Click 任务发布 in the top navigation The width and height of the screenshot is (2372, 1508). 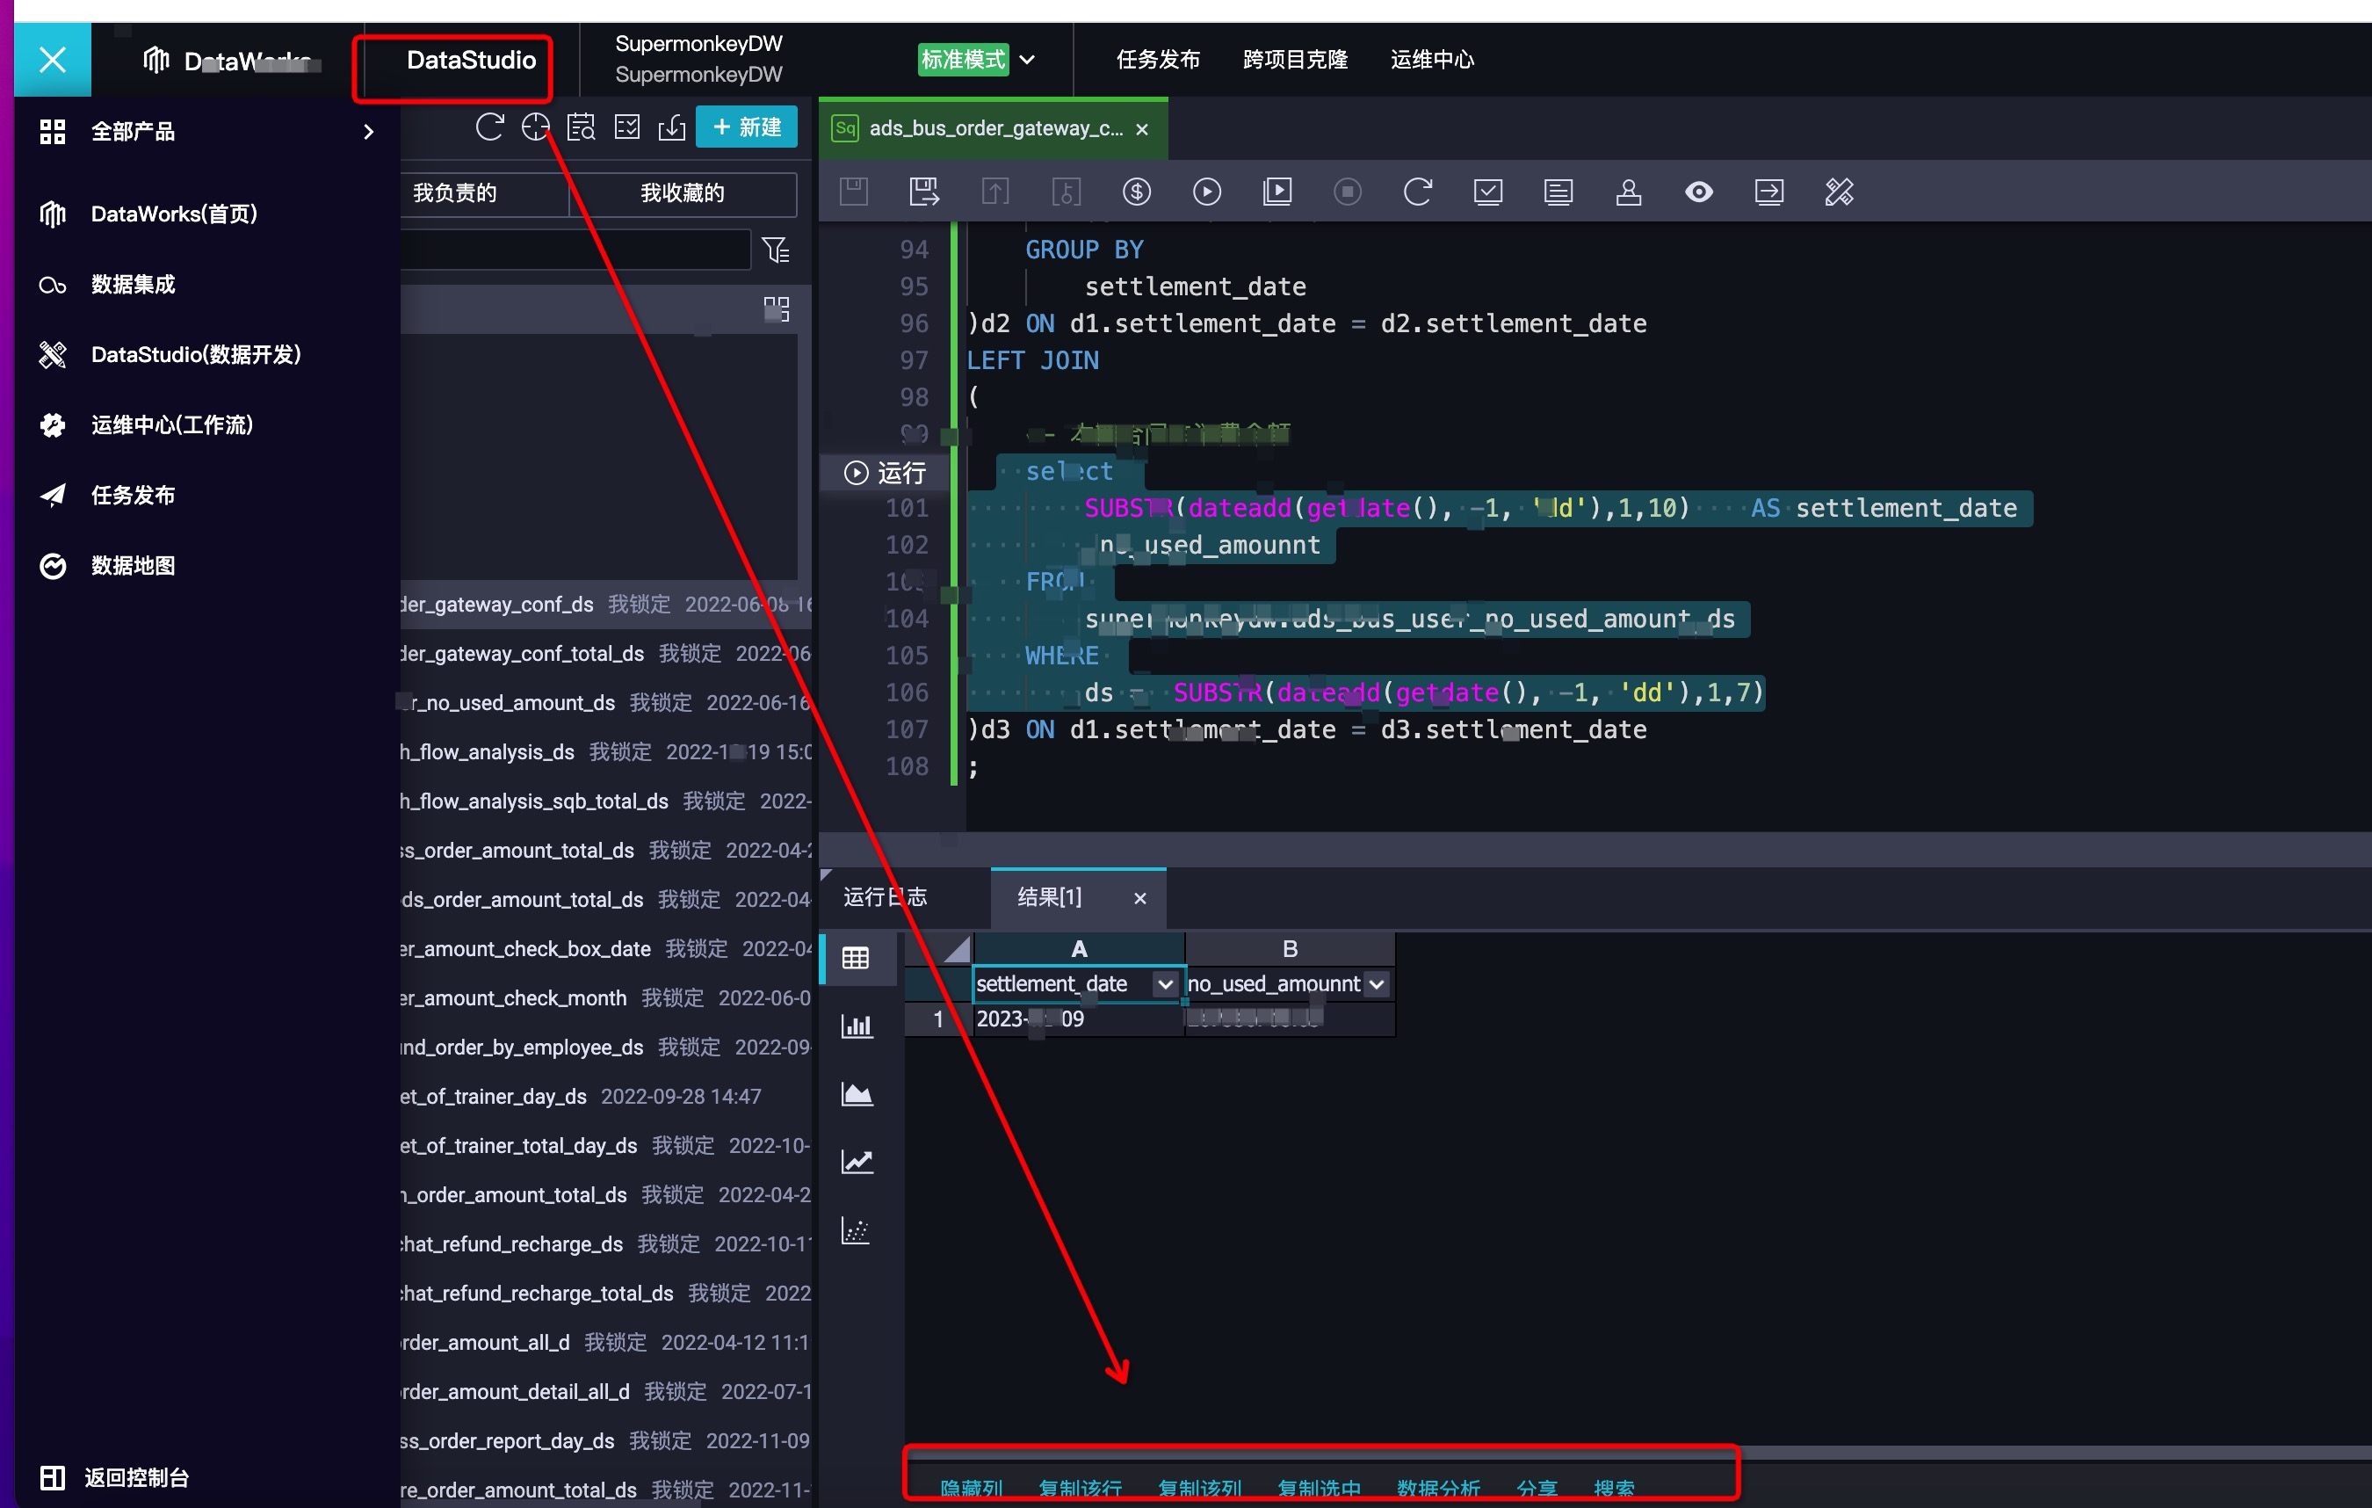click(x=1157, y=59)
